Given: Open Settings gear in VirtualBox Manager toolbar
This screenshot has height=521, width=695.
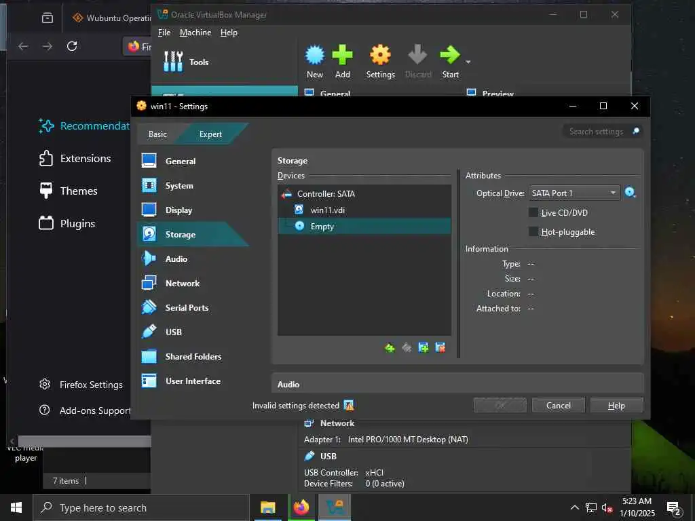Looking at the screenshot, I should pyautogui.click(x=380, y=55).
